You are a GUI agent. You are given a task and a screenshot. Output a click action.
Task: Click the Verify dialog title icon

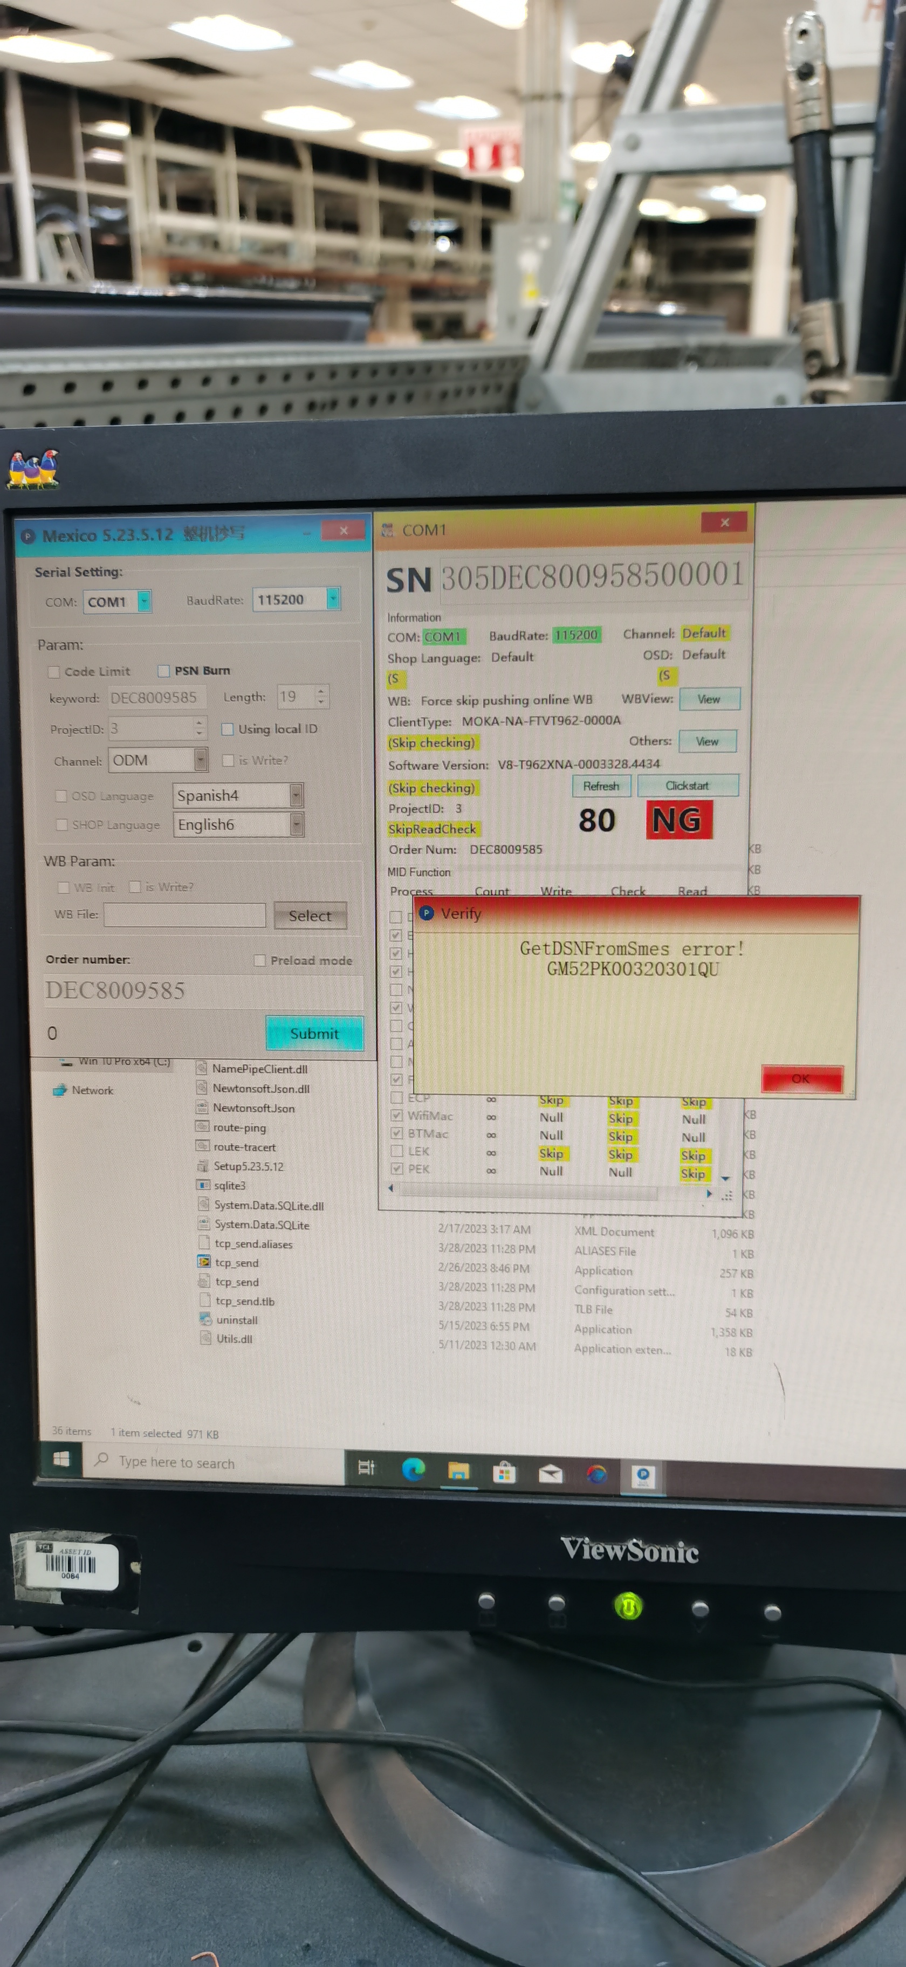(427, 912)
